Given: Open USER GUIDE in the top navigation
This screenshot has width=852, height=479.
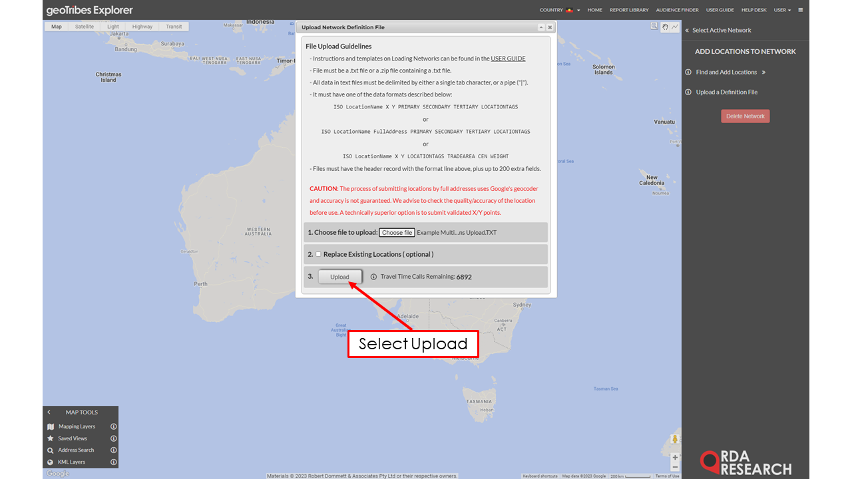Looking at the screenshot, I should (x=720, y=10).
